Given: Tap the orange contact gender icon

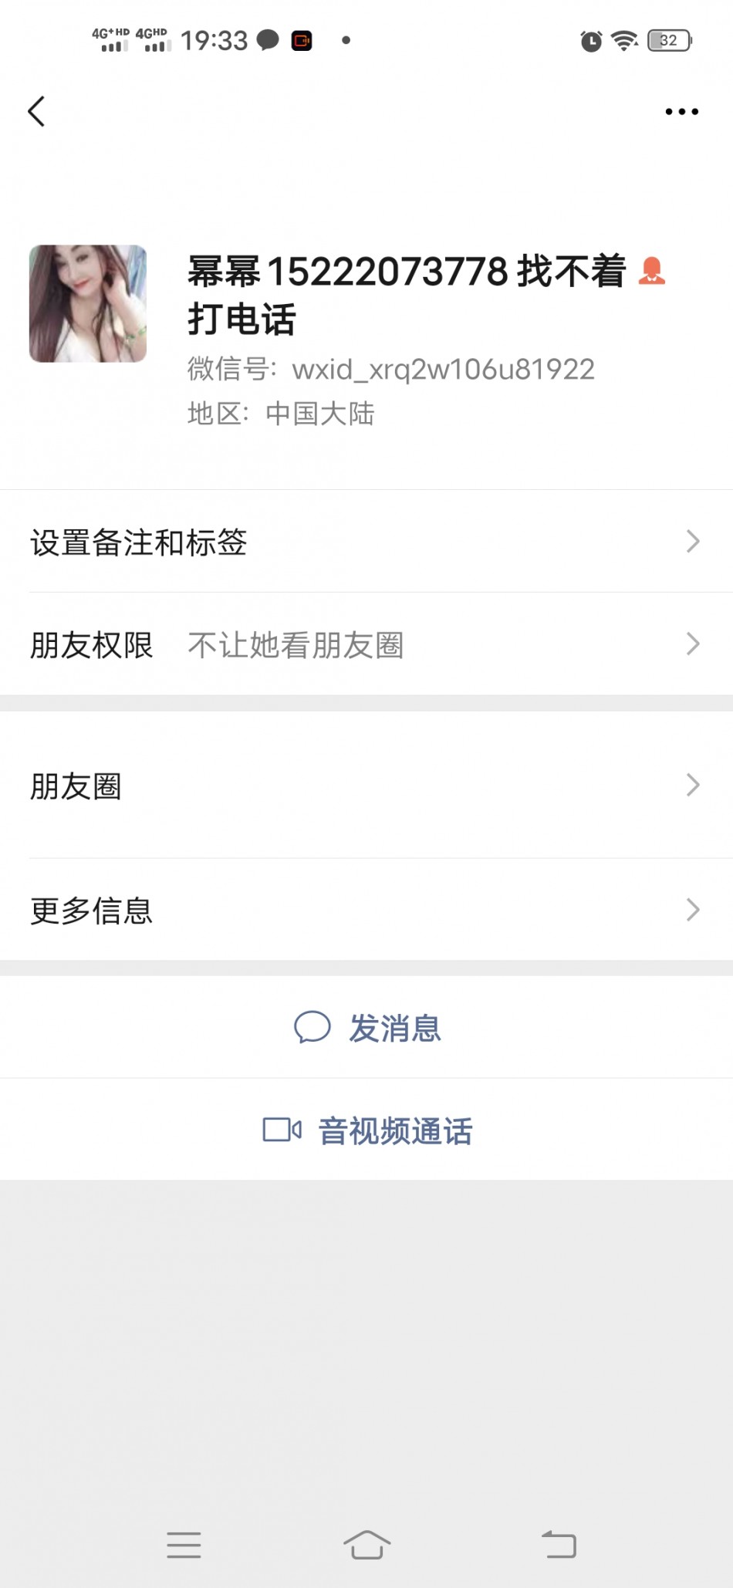Looking at the screenshot, I should point(652,271).
